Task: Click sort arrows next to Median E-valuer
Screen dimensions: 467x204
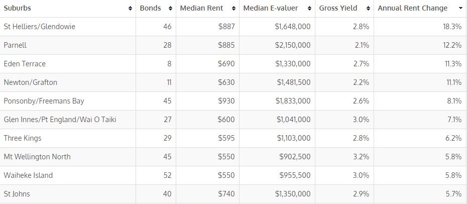Action: pos(310,9)
